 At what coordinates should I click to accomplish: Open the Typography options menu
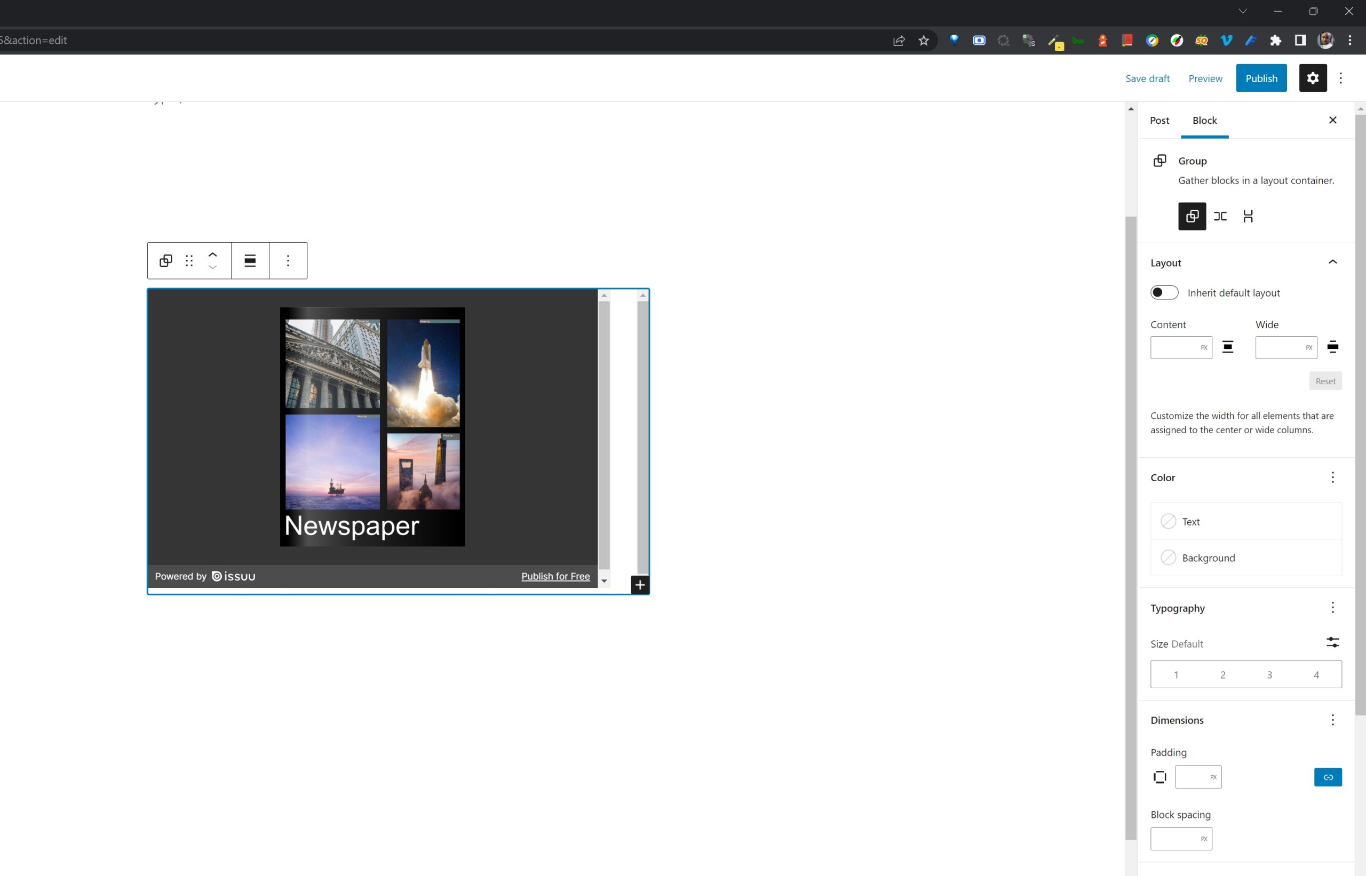[1332, 608]
